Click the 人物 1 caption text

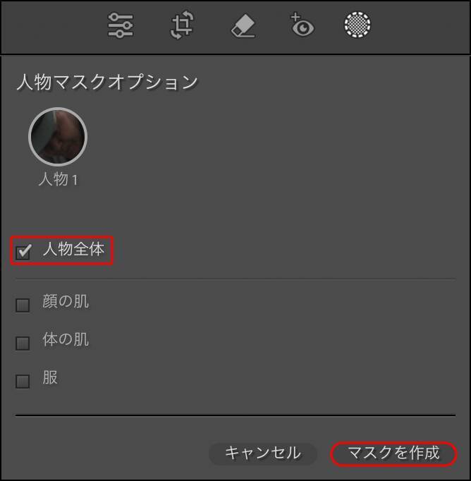(x=59, y=179)
